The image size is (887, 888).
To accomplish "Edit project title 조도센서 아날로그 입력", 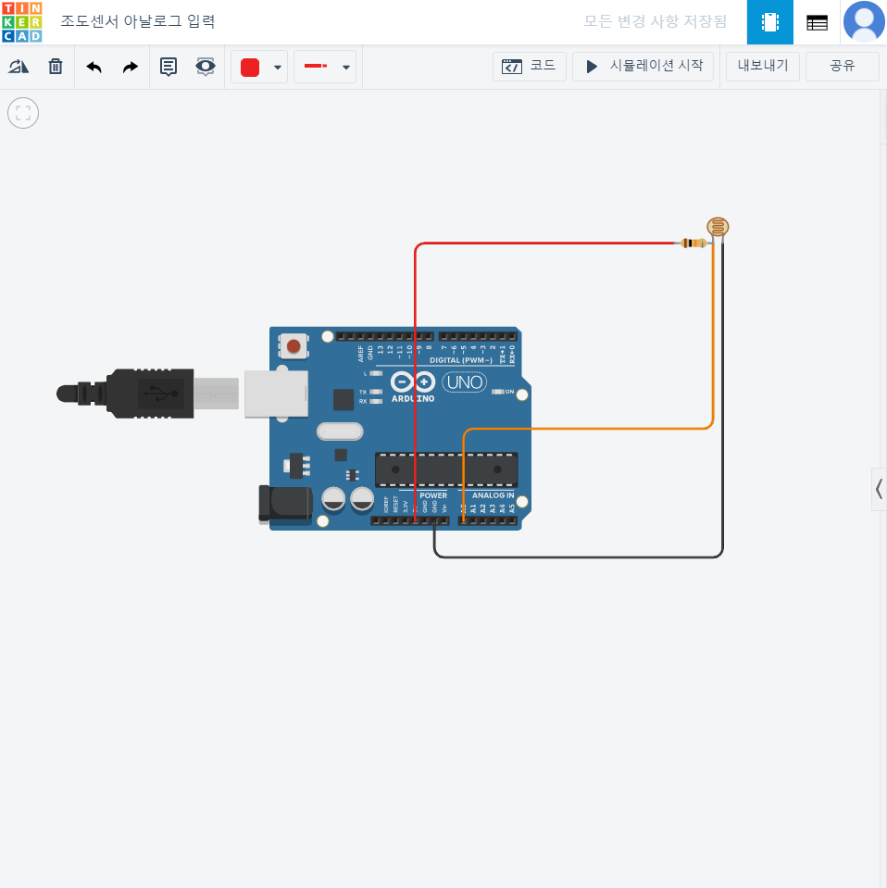I will pos(138,21).
